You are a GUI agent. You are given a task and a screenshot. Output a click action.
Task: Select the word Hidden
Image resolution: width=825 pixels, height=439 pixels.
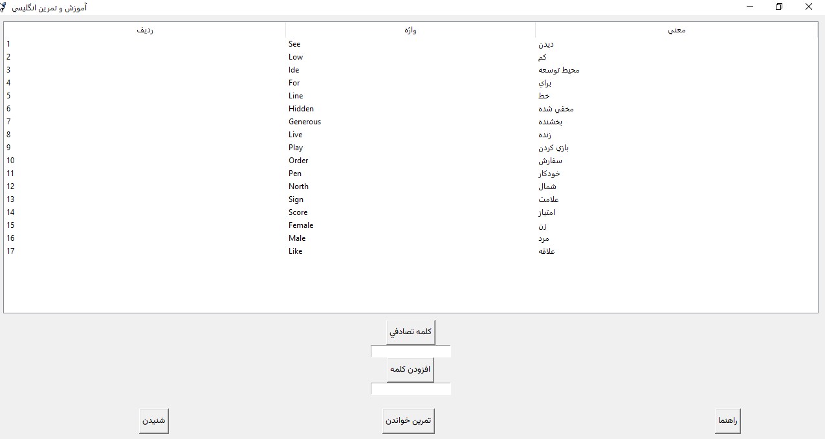[301, 109]
